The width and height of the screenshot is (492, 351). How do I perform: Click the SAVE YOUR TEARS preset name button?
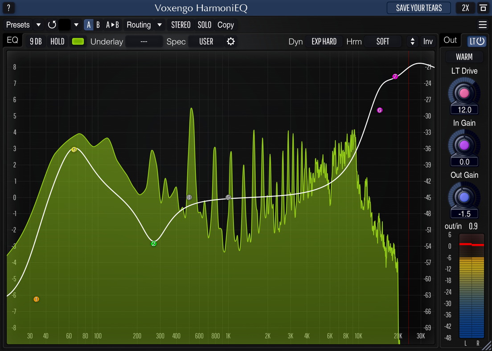coord(418,8)
